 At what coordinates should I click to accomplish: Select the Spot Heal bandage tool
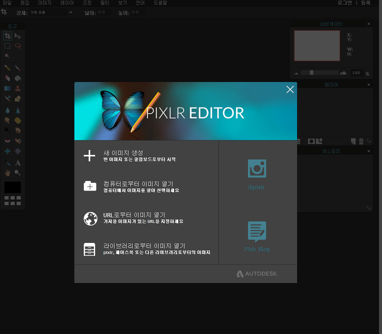(18, 141)
